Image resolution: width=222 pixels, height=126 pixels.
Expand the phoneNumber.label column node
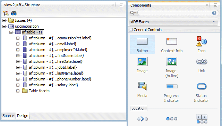[x=18, y=79]
